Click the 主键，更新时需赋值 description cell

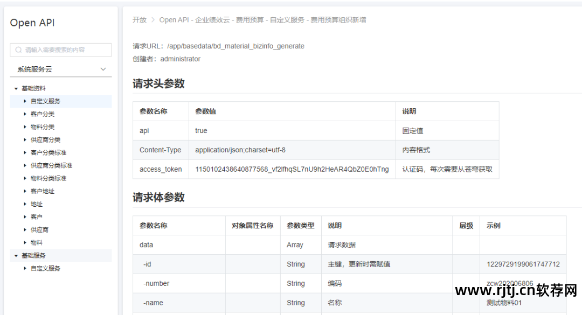(x=387, y=264)
